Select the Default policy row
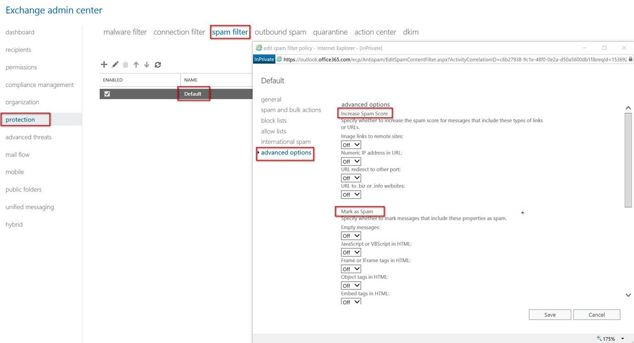 click(176, 94)
